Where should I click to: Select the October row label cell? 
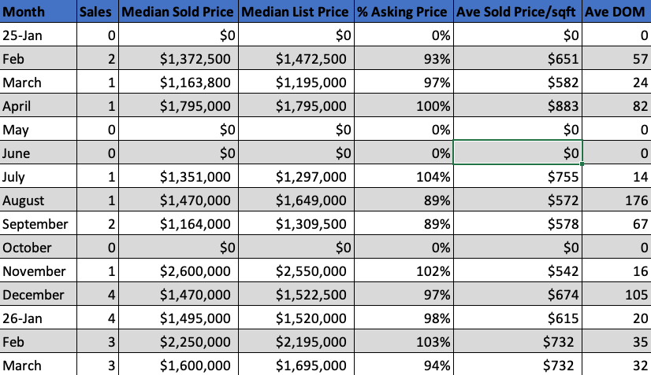point(39,248)
